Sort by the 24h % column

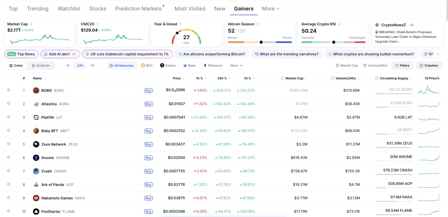pos(224,78)
